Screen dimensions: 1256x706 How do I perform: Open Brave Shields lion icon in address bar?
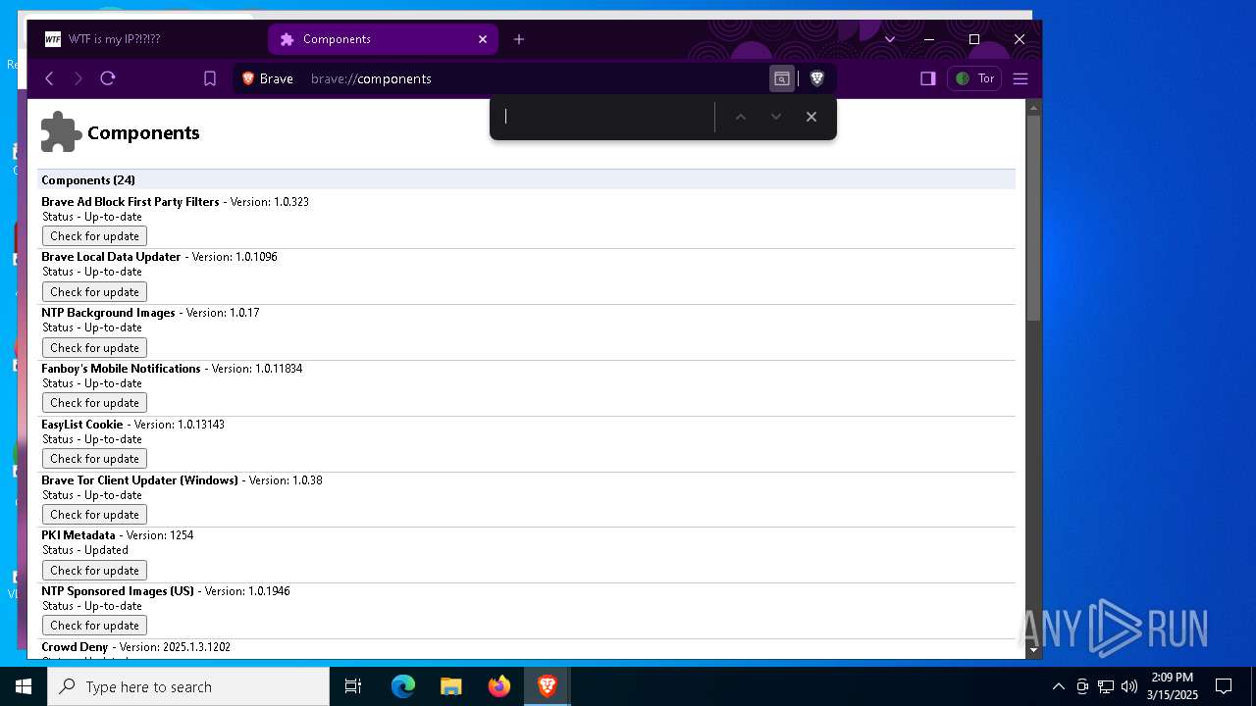pos(816,78)
